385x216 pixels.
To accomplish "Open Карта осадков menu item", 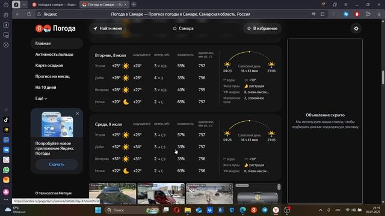I will tap(49, 65).
